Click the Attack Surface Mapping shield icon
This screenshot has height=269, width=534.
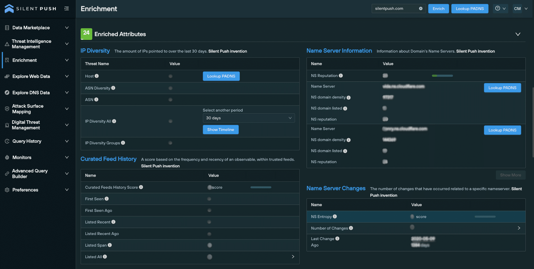click(x=7, y=109)
